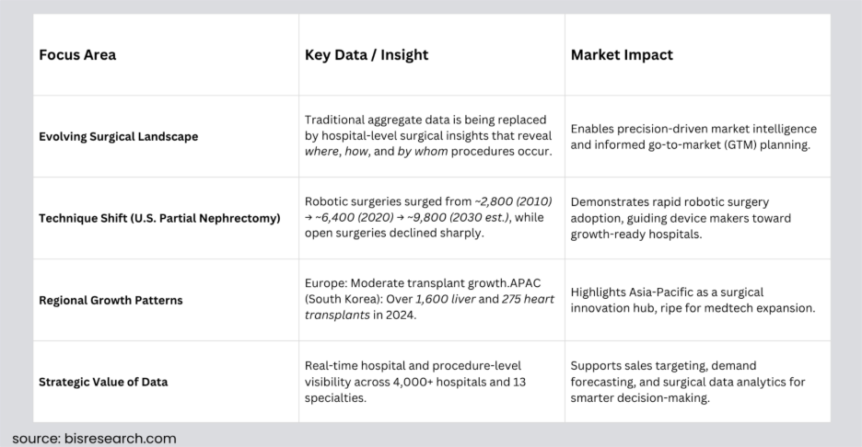Click the "Market Impact" column header
862x447 pixels.
click(622, 55)
